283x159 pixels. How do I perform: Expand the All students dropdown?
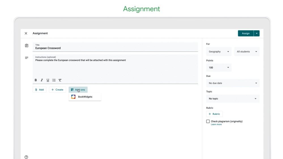point(247,52)
